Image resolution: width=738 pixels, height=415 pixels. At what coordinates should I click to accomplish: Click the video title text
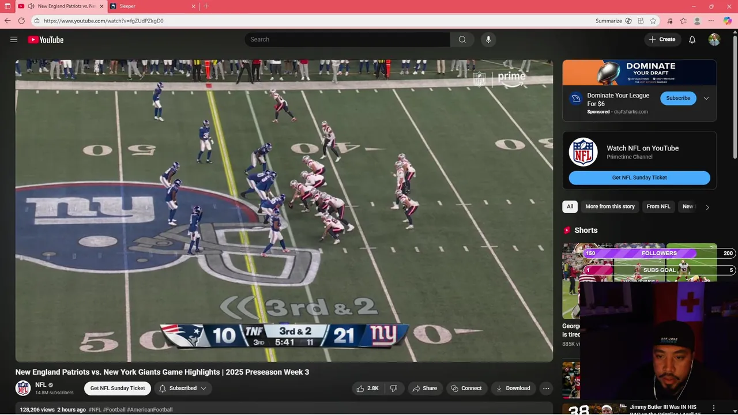pyautogui.click(x=162, y=372)
